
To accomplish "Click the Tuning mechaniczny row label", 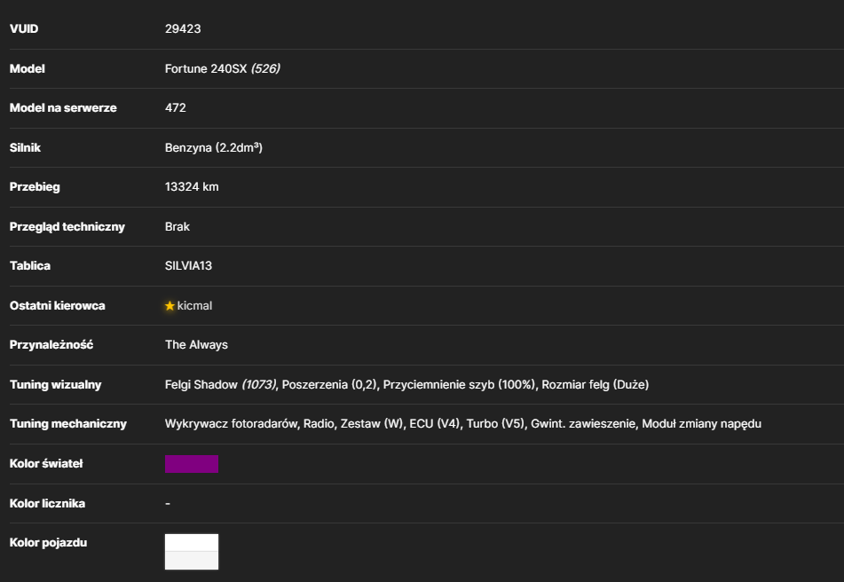I will (68, 424).
